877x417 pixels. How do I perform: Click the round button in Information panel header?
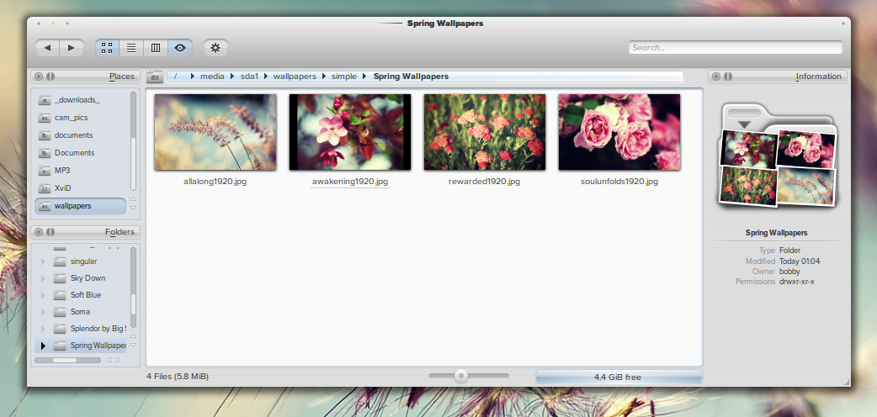[x=716, y=77]
